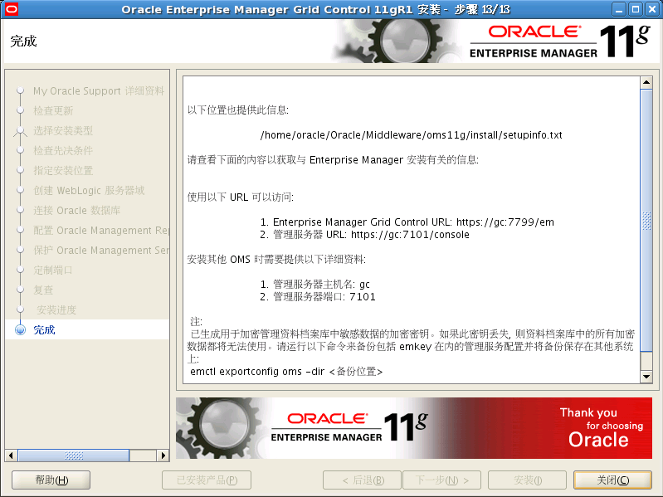Select the 创建 WebLogic 服务器域 step
The width and height of the screenshot is (663, 497).
pos(89,190)
